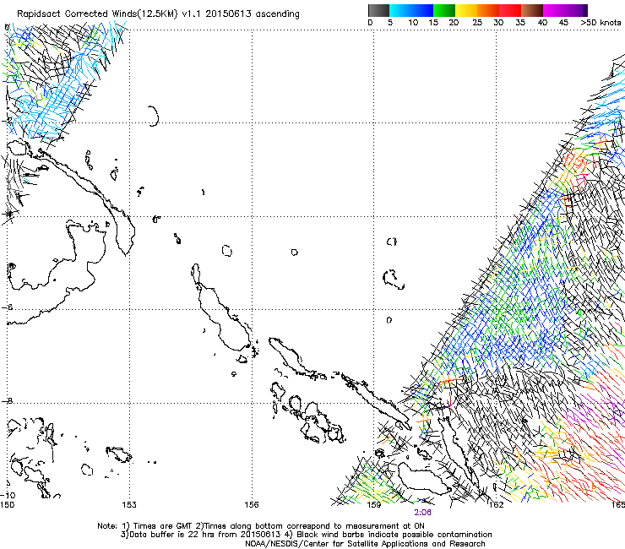Click the yellow 20-25 knots color band

466,10
